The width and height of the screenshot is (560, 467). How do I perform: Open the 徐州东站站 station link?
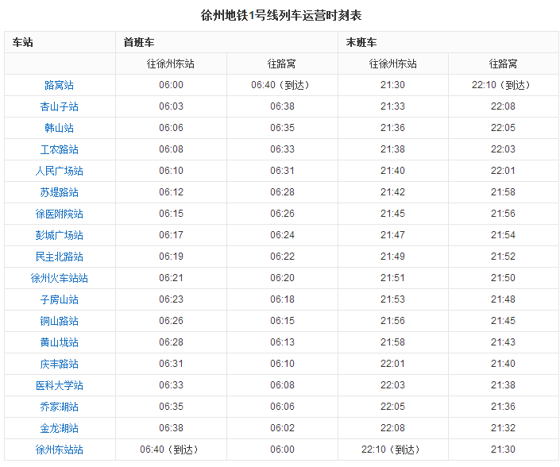point(60,450)
